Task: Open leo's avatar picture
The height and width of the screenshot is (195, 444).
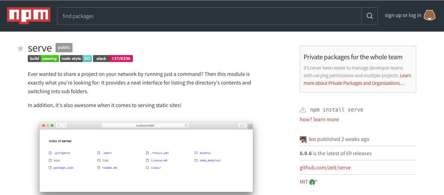Action: [303, 139]
